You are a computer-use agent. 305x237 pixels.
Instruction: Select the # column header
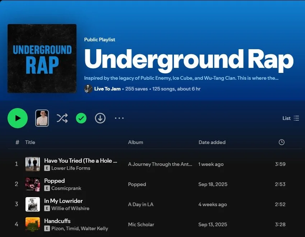pos(17,142)
